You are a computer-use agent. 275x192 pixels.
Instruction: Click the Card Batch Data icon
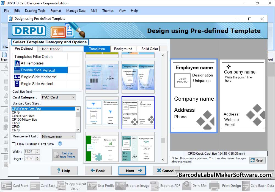pos(246,186)
